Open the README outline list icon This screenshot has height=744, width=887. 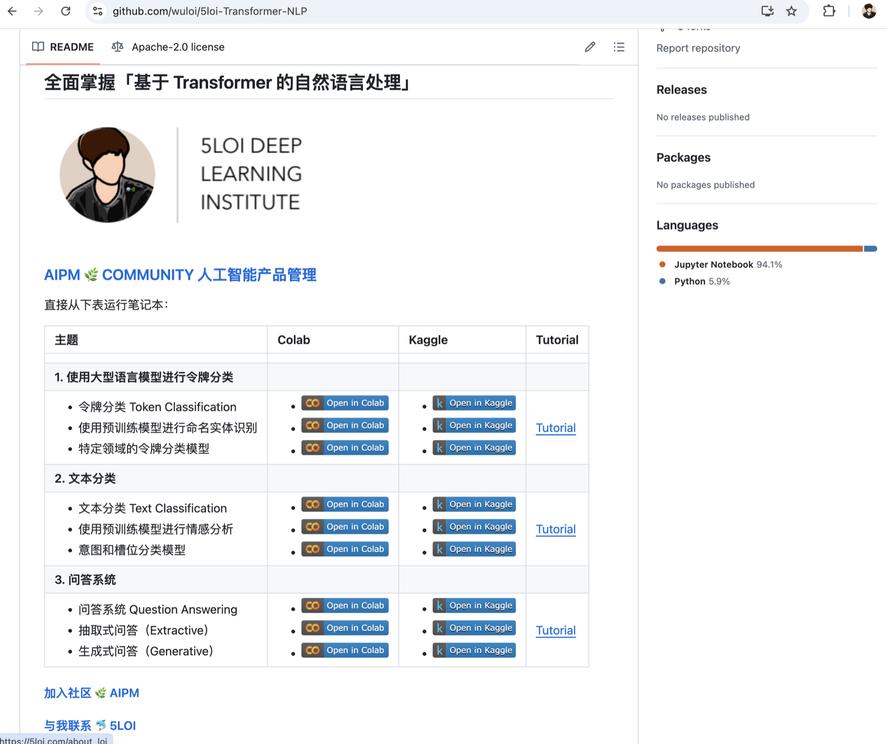[x=619, y=47]
